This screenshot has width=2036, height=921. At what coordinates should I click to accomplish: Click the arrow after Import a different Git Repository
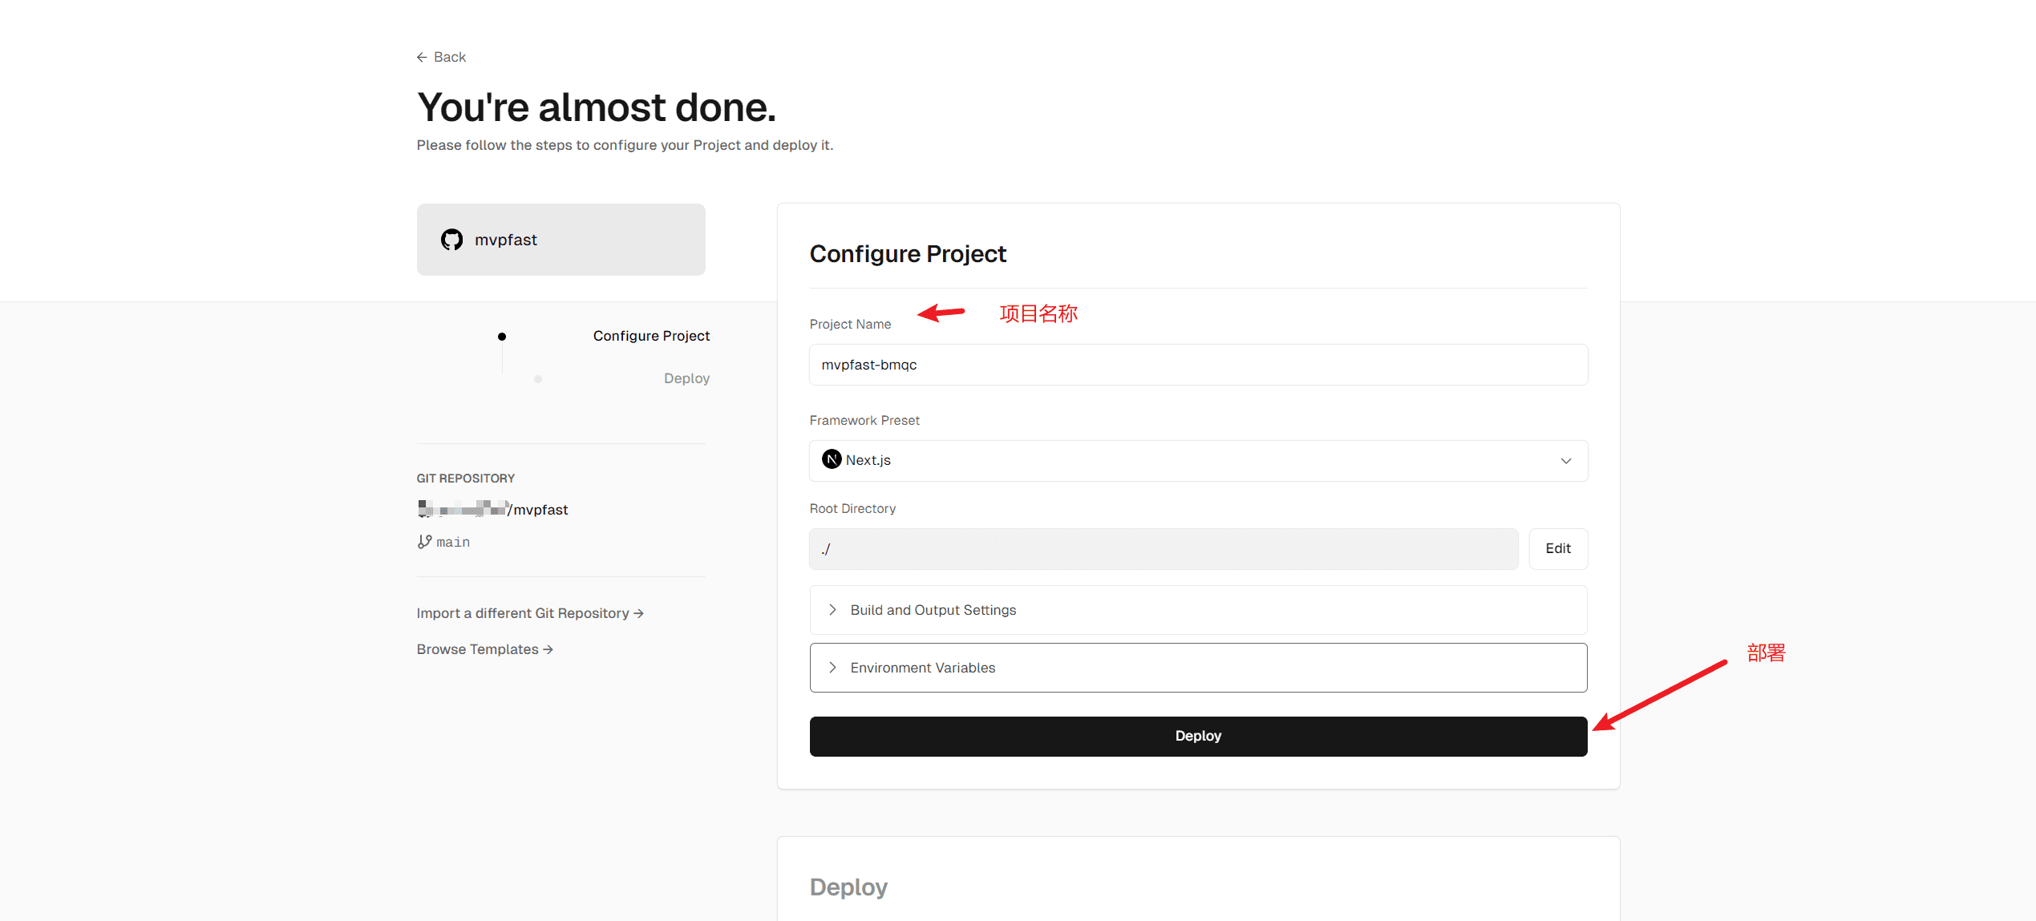coord(639,613)
